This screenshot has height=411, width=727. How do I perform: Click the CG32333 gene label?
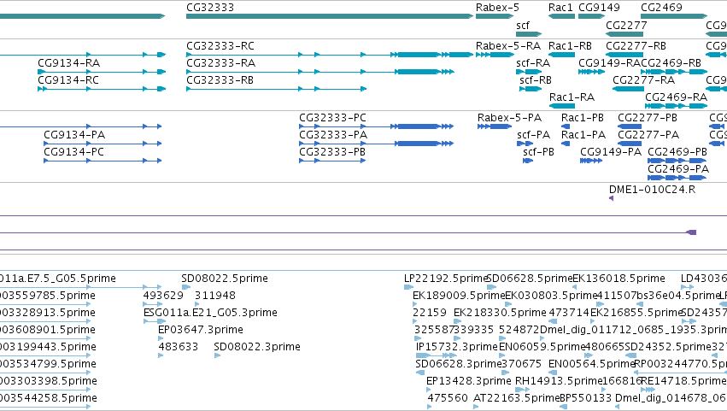[210, 8]
